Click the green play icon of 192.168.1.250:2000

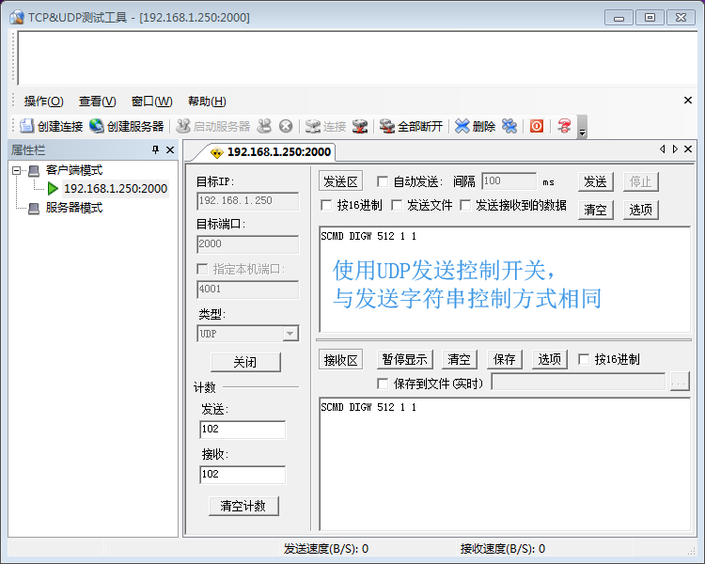click(53, 188)
